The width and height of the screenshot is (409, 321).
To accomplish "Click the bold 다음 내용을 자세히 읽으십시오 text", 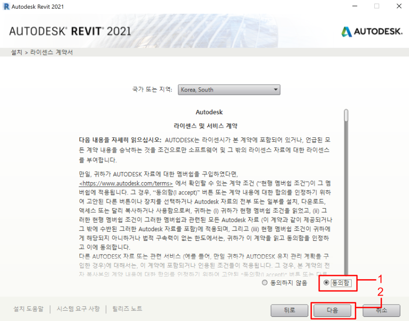I will 120,140.
